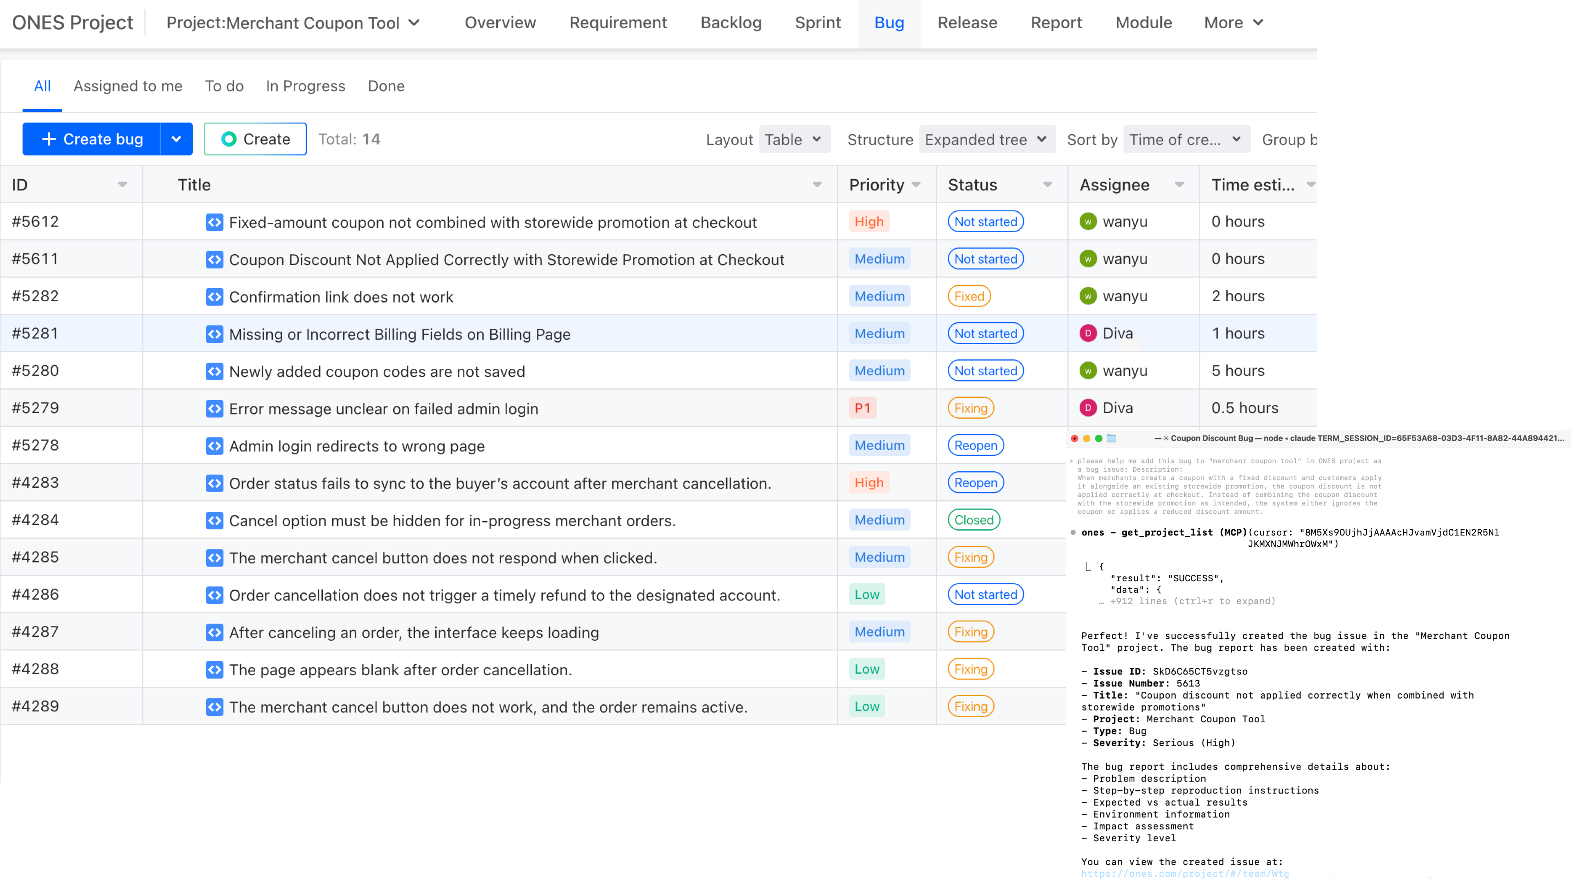
Task: Open wanyu's avatar on bug #5612
Action: tap(1089, 221)
